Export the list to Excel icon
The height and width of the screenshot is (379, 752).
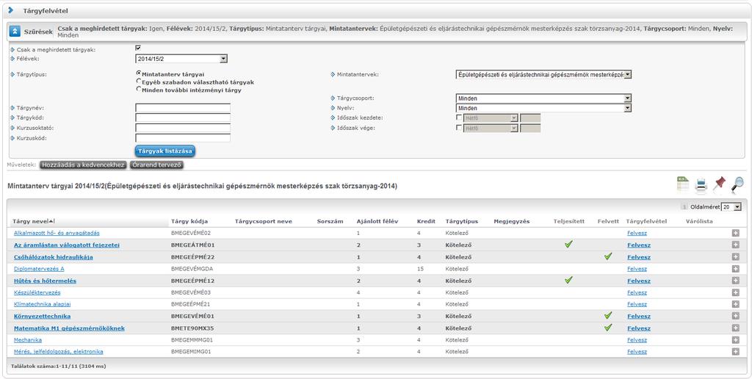tap(682, 185)
